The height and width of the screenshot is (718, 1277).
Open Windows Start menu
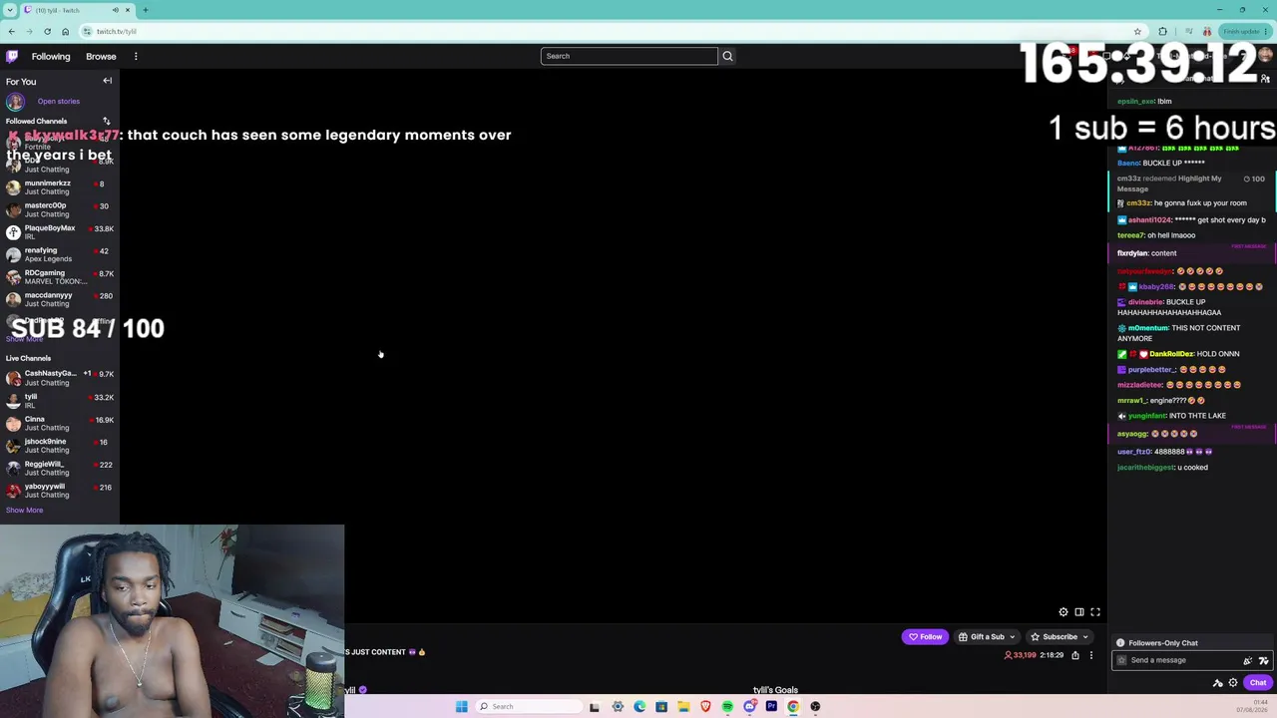[x=461, y=707]
